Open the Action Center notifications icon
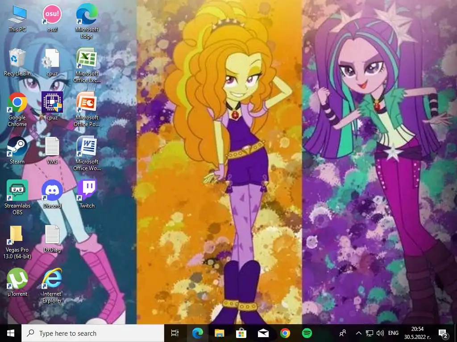This screenshot has height=342, width=457. 444,333
